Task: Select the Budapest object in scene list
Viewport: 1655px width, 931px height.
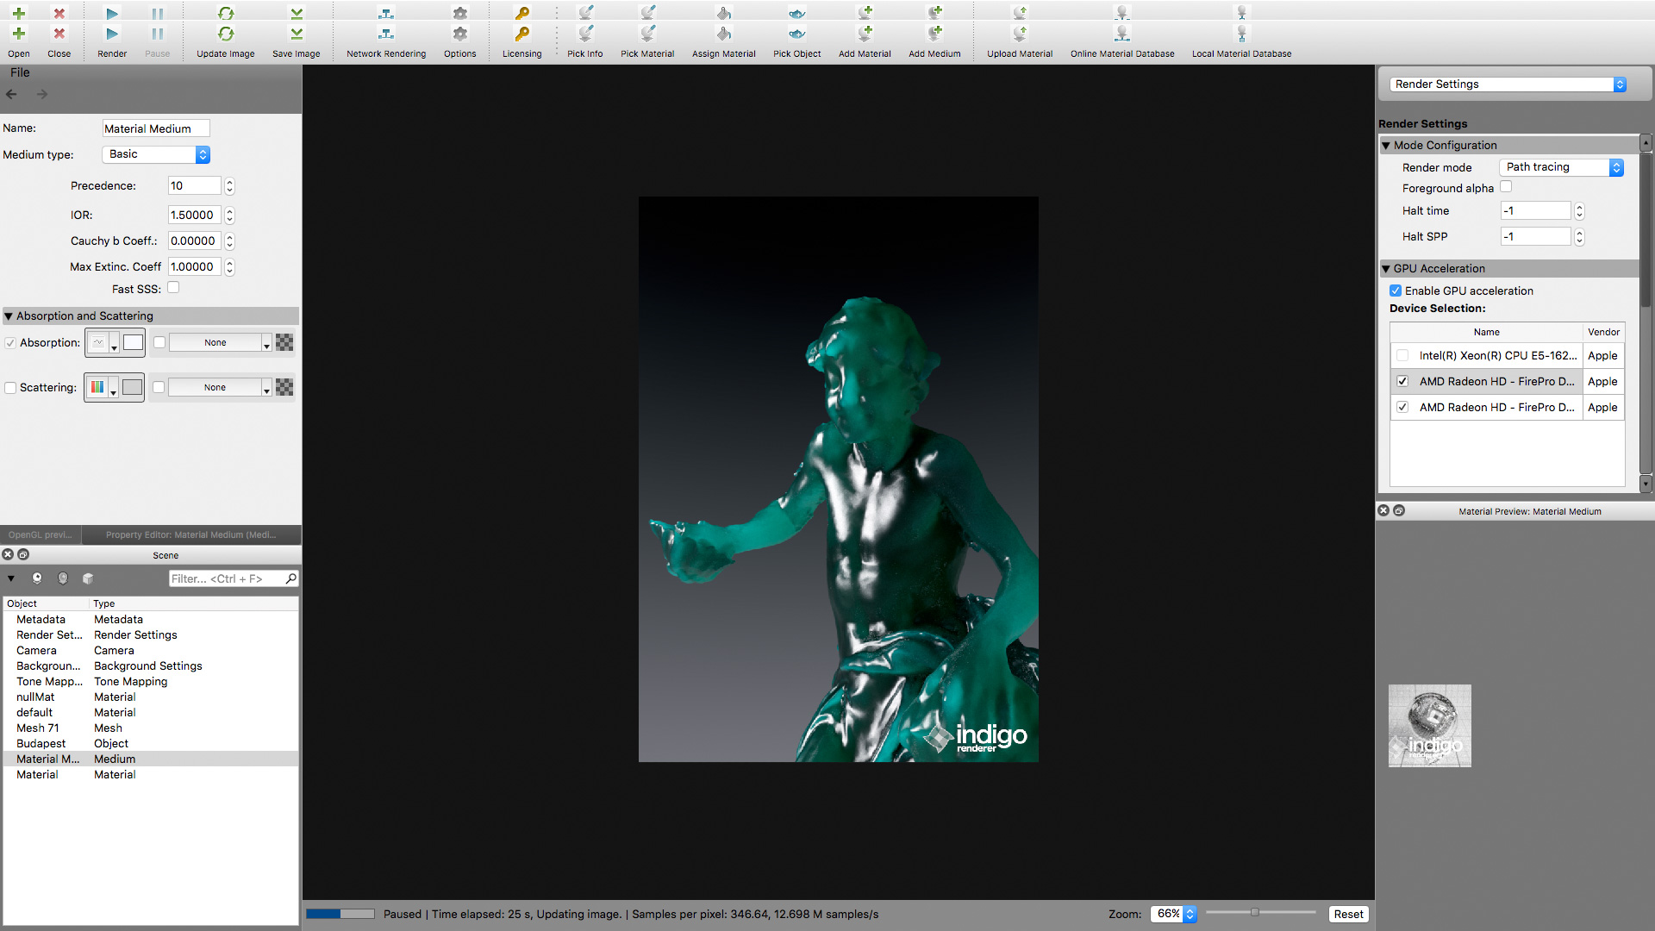Action: (x=41, y=743)
